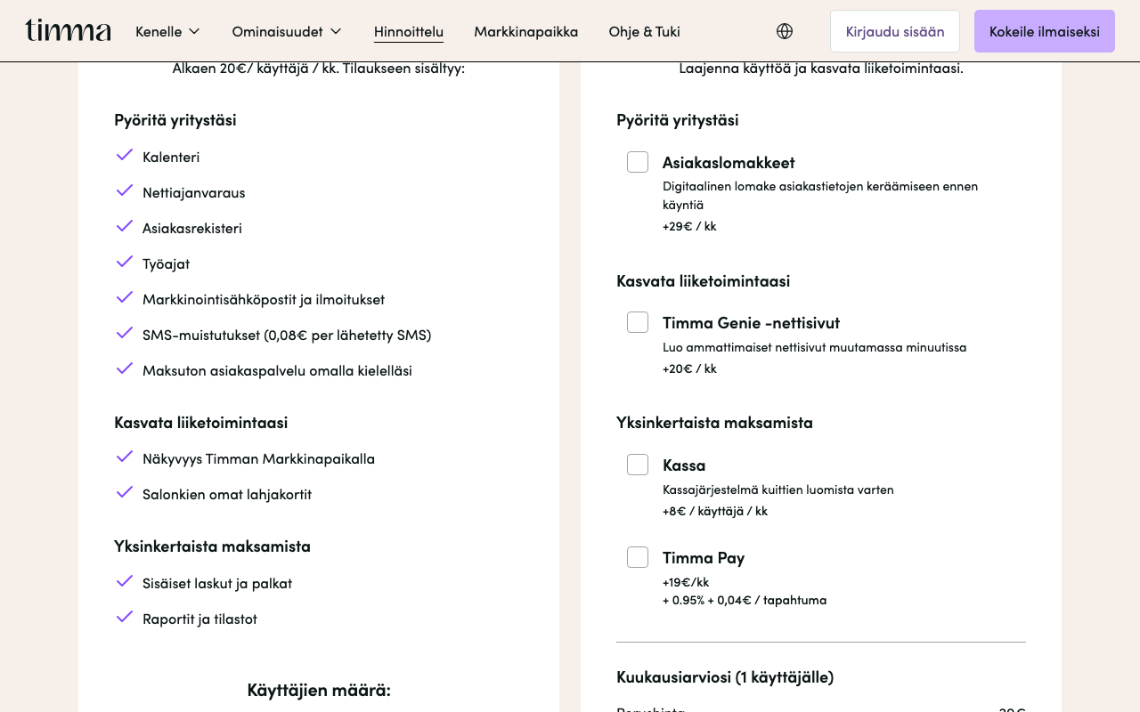This screenshot has width=1140, height=712.
Task: Click the +29€ / kk price text
Action: pos(689,226)
